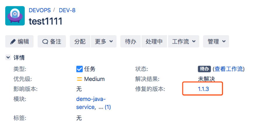Click the orange Medium priority icon
This screenshot has width=264, height=130.
click(x=79, y=79)
